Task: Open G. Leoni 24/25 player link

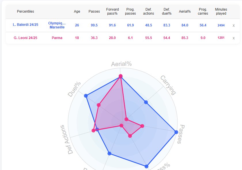Action: coord(25,38)
